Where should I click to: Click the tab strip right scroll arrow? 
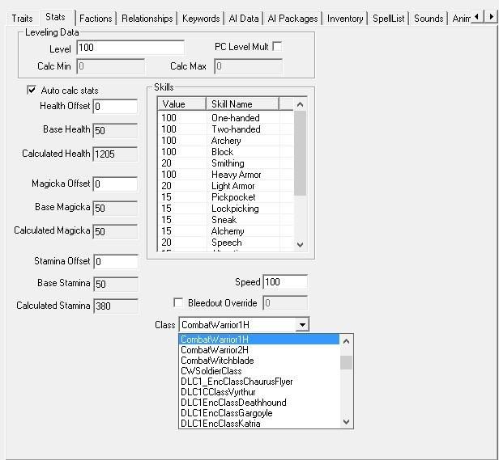tap(491, 16)
